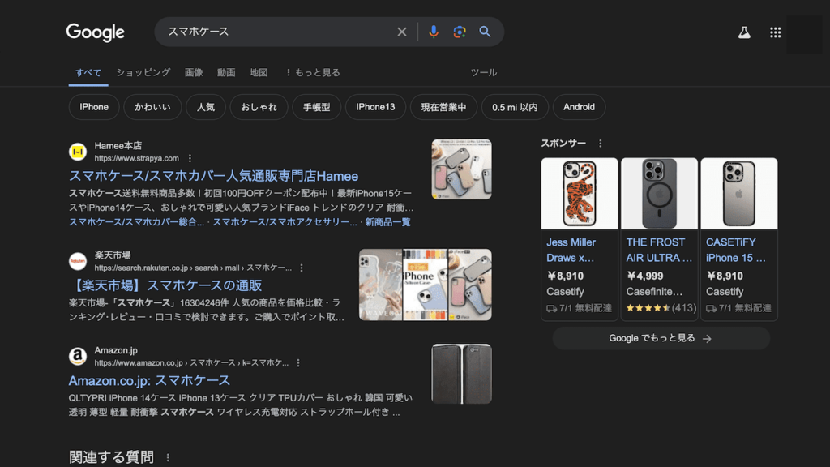Open the ツール options
Screen dimensions: 830x467
coord(484,72)
